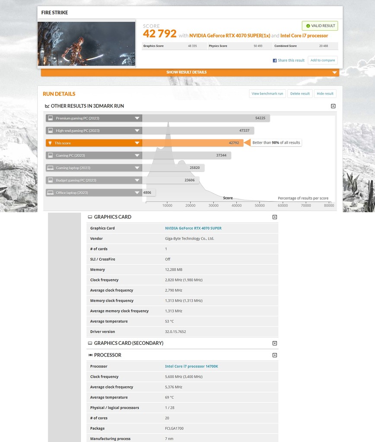Click the Delete result button
The image size is (375, 442).
300,94
